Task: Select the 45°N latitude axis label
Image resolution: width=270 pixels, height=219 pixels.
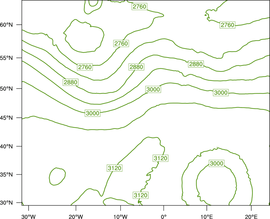Action: click(x=6, y=118)
